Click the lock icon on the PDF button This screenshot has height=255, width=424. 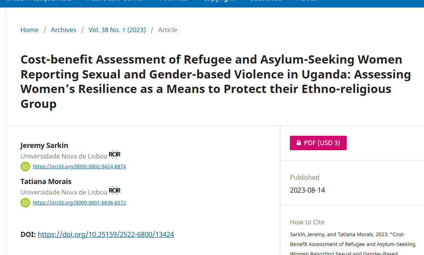[x=298, y=143]
